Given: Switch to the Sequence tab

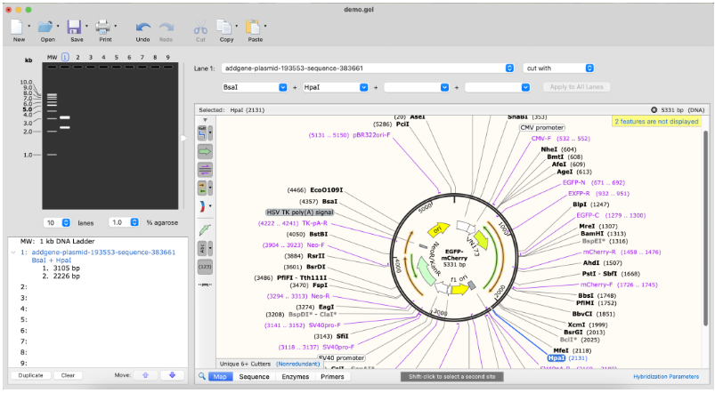Looking at the screenshot, I should pos(254,377).
